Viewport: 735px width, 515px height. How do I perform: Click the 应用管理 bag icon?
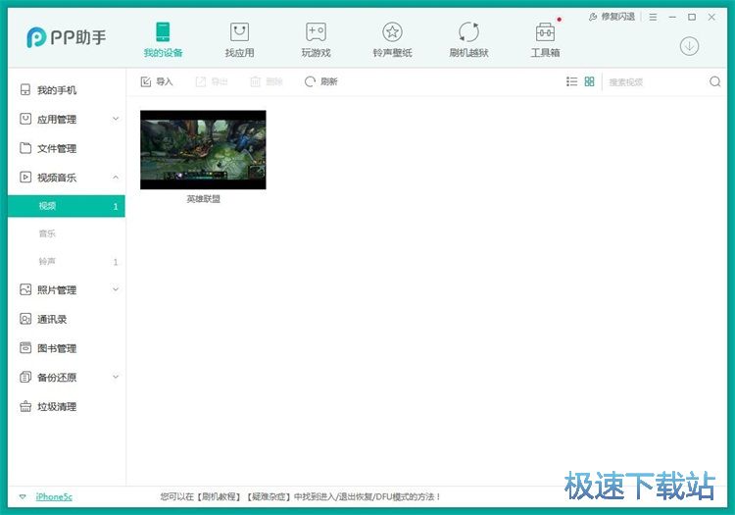(x=25, y=119)
